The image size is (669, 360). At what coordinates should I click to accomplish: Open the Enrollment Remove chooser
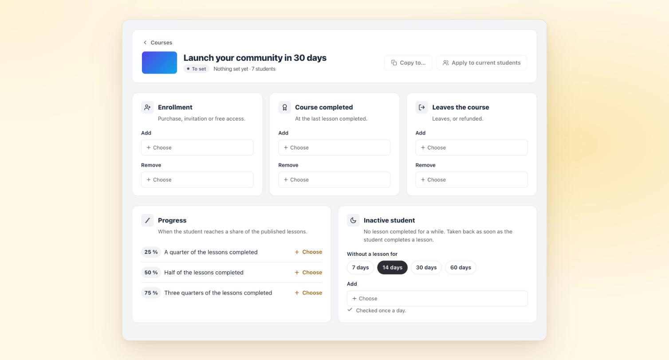pos(197,180)
